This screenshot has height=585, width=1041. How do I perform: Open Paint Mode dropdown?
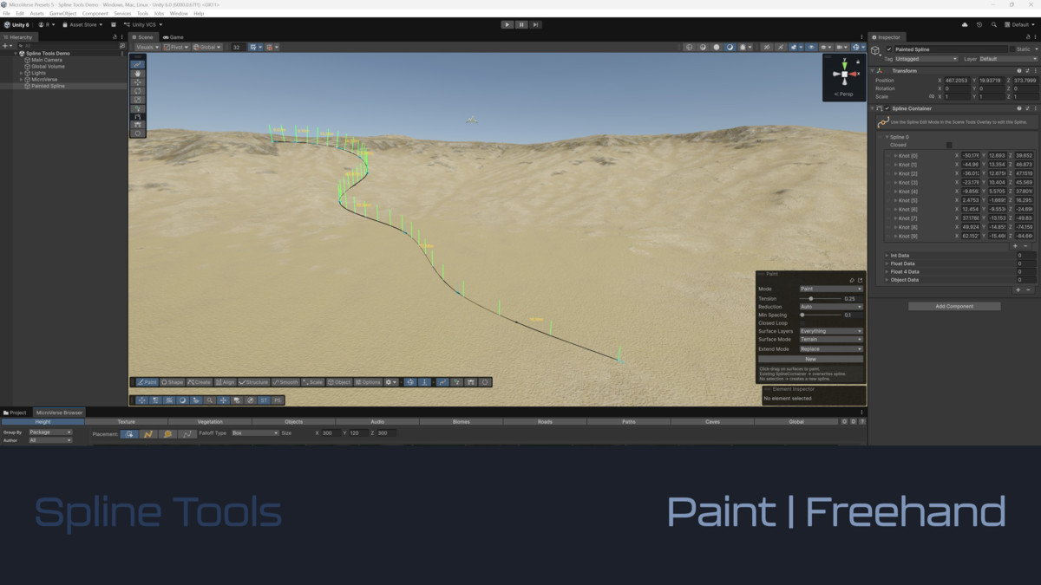[831, 289]
